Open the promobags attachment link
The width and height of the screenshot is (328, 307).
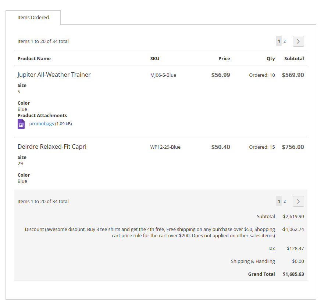pos(42,124)
